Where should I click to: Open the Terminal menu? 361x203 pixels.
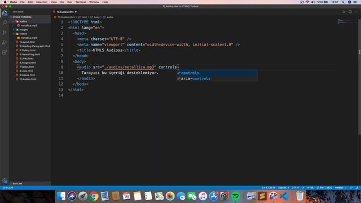(x=81, y=2)
